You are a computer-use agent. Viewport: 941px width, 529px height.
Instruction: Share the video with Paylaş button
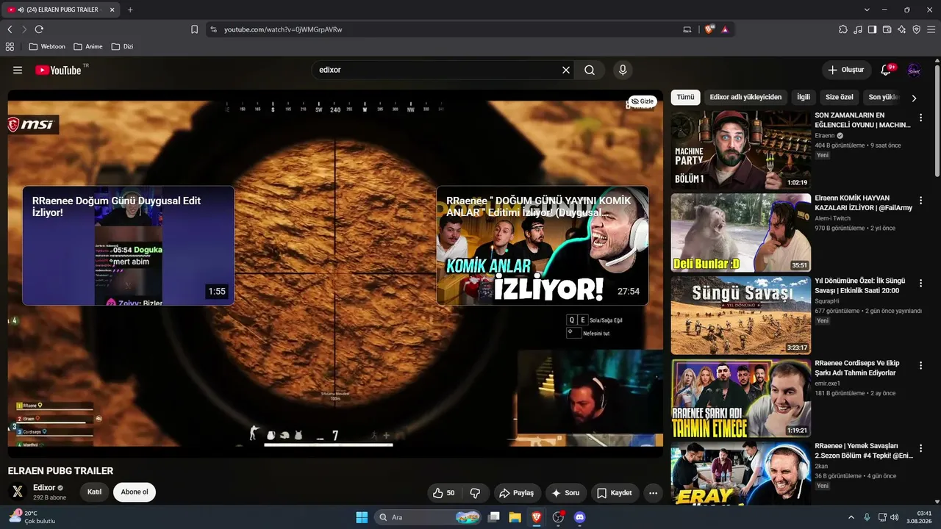pos(518,493)
